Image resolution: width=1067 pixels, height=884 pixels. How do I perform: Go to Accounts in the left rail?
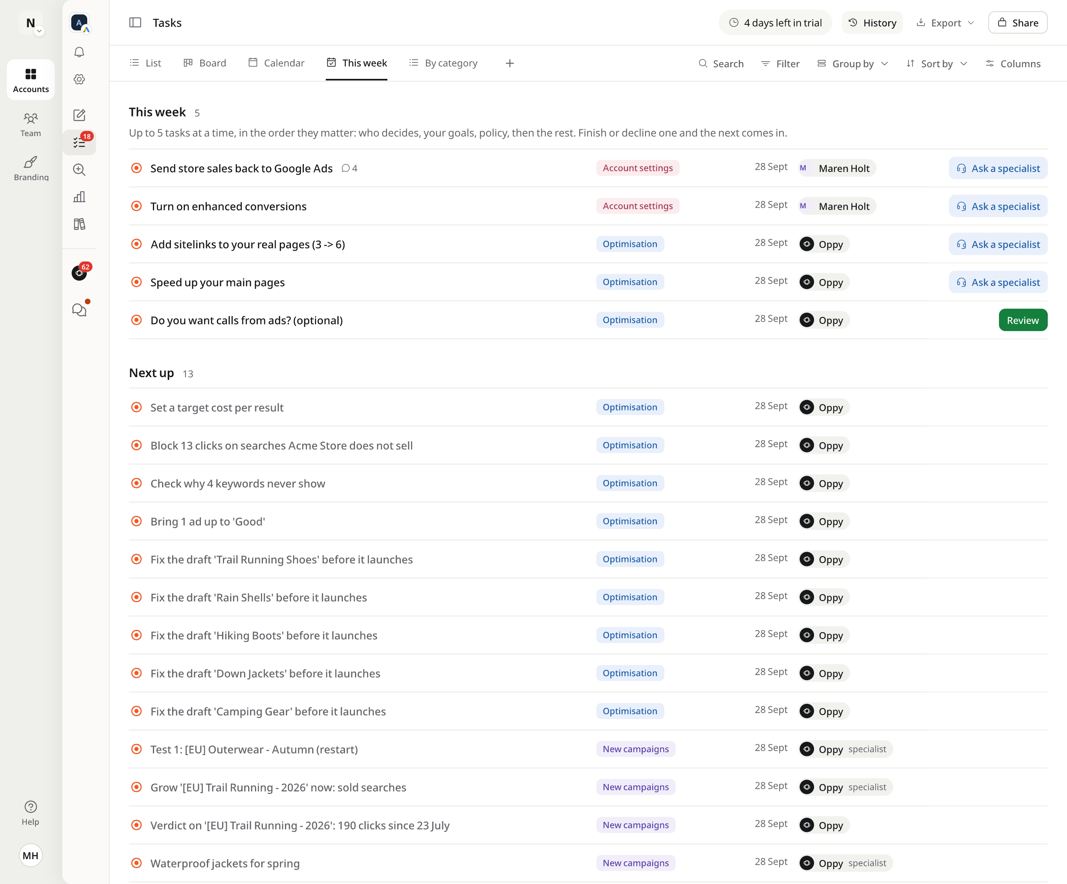click(x=30, y=80)
